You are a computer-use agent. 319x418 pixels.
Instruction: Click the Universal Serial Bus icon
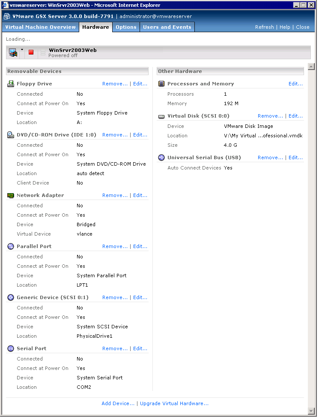161,158
